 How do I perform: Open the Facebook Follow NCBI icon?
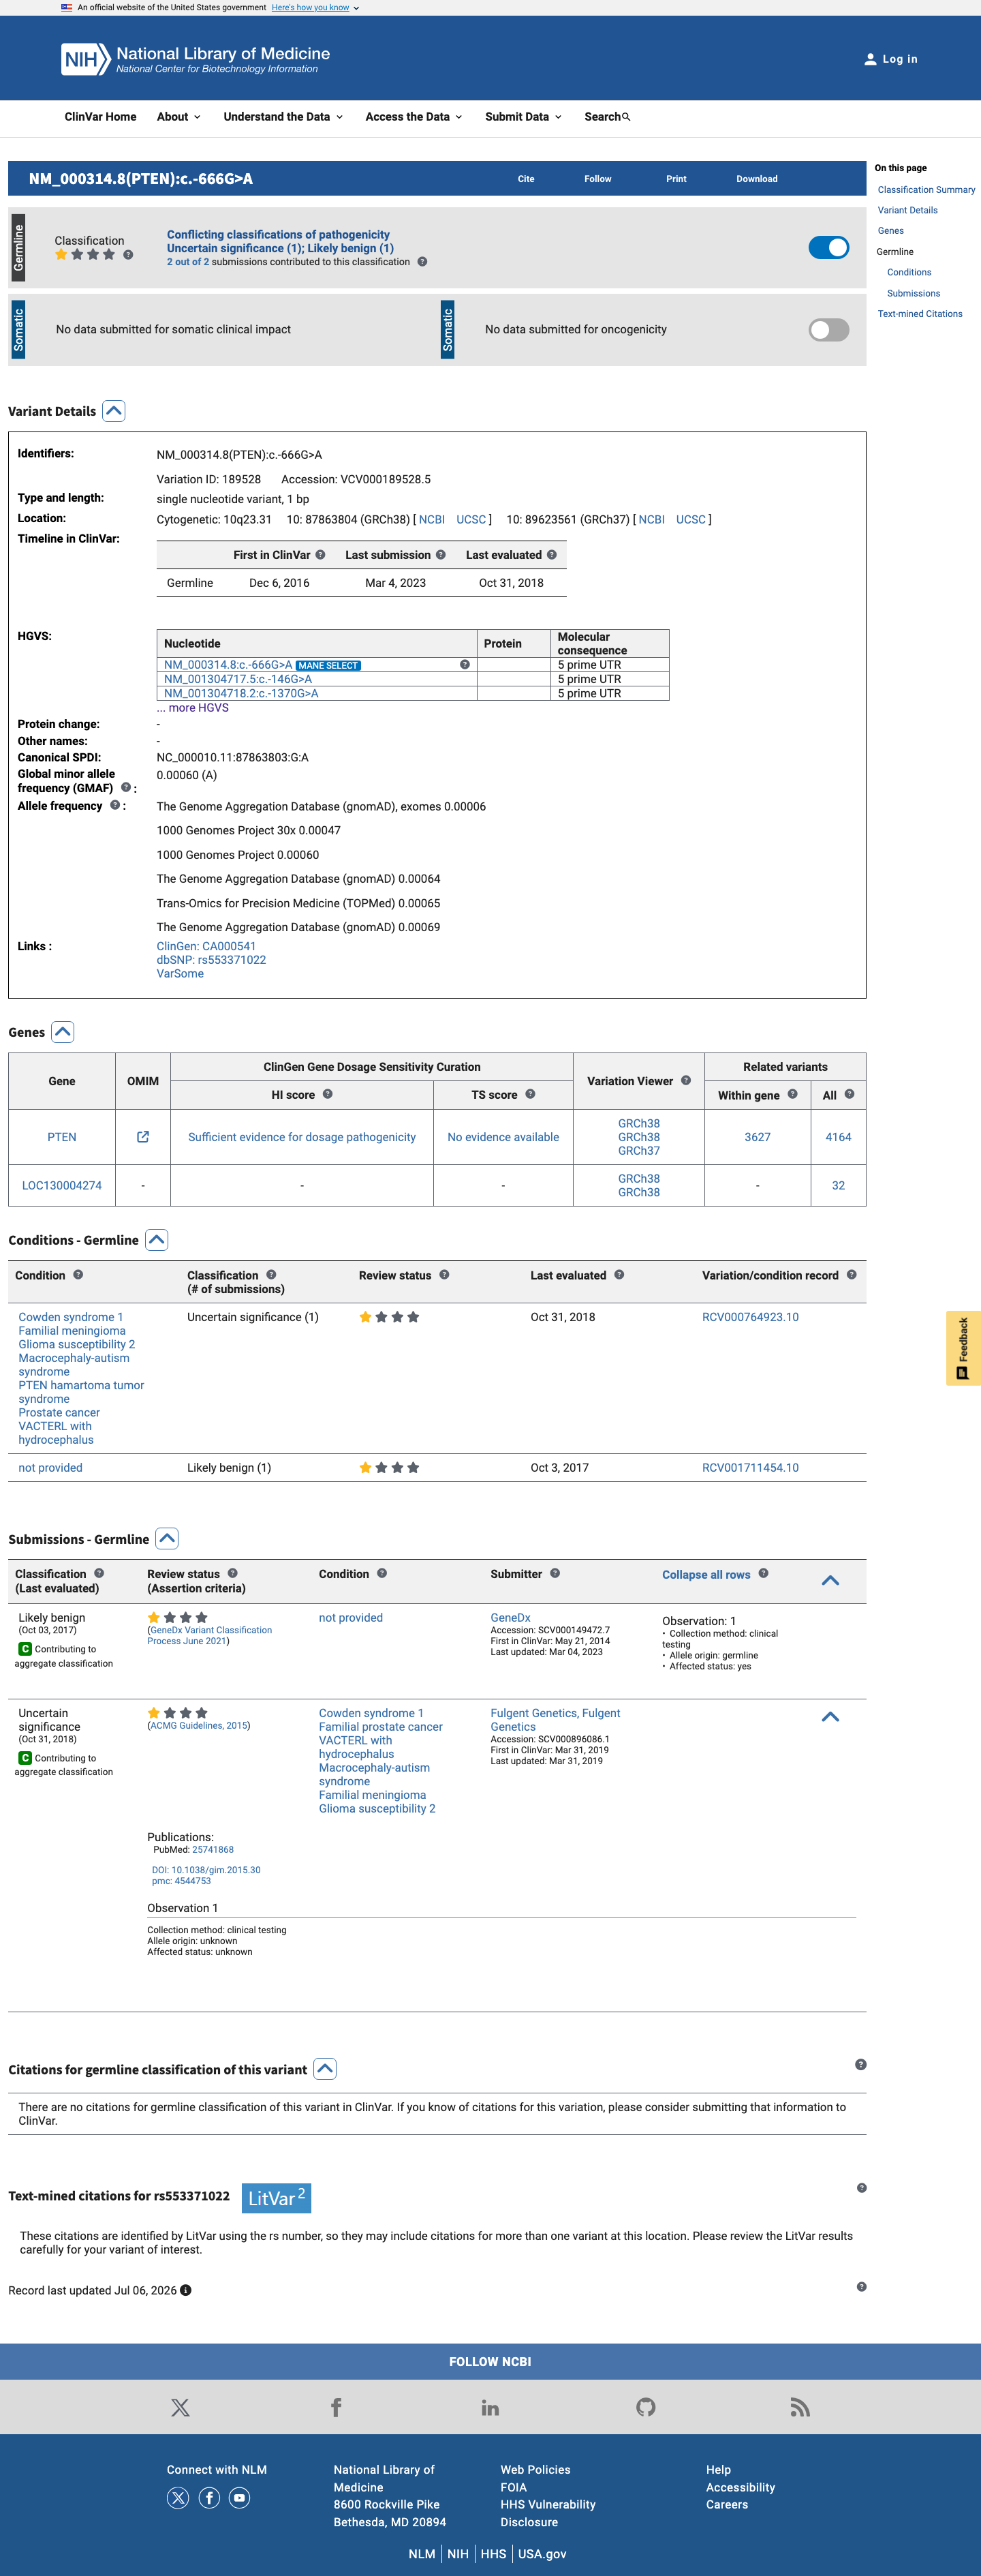(x=336, y=2407)
